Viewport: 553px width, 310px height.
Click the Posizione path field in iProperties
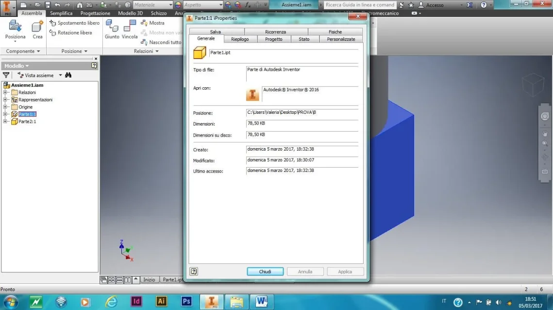(302, 112)
